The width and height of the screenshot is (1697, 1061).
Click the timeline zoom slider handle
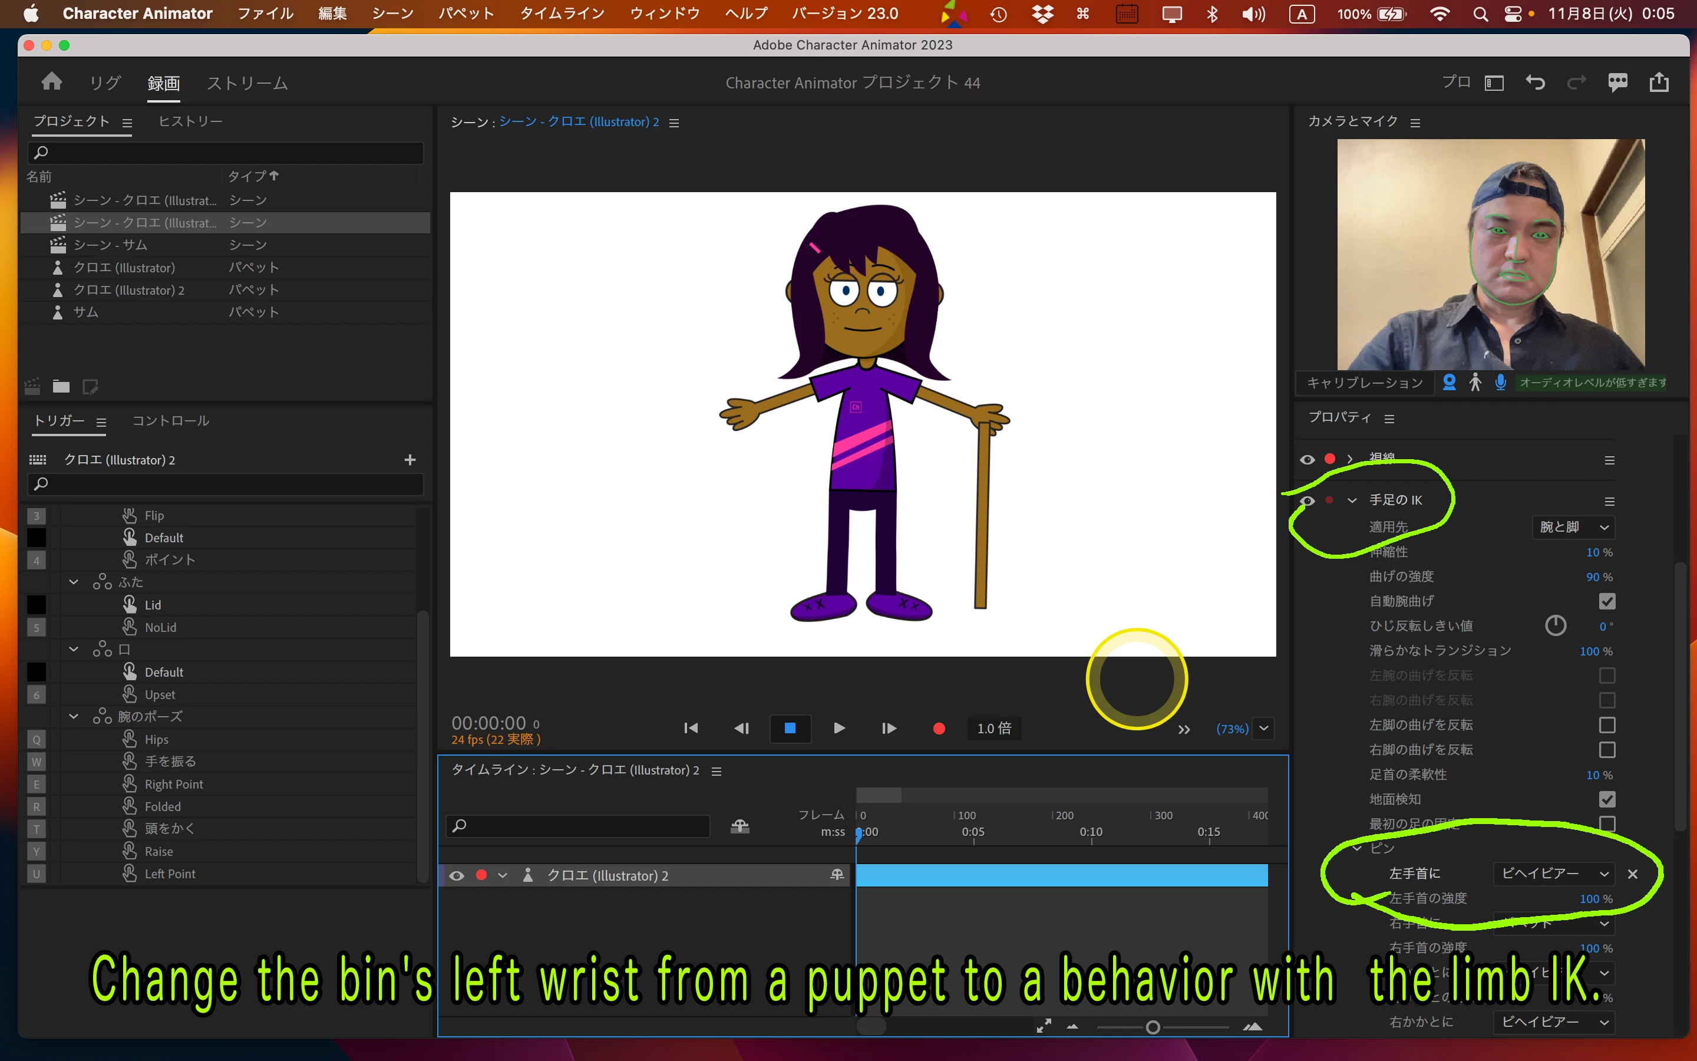[1152, 1027]
